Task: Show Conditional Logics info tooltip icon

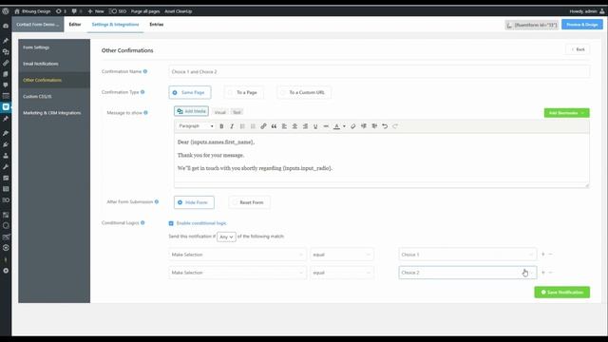Action: (142, 222)
